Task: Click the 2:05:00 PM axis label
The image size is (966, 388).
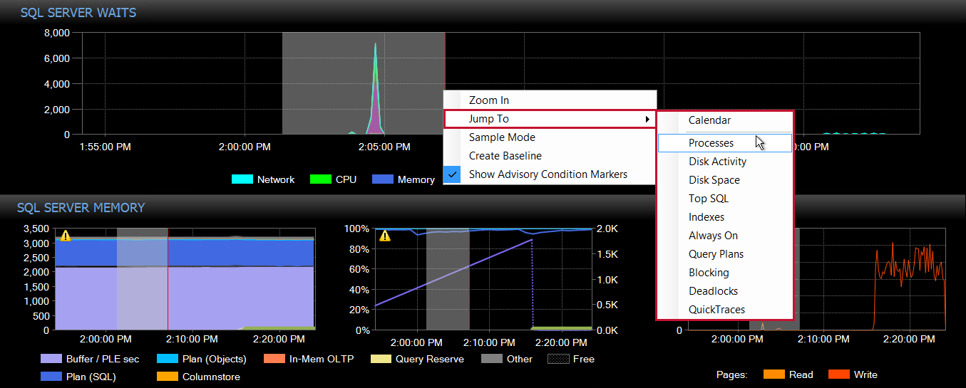Action: coord(384,147)
